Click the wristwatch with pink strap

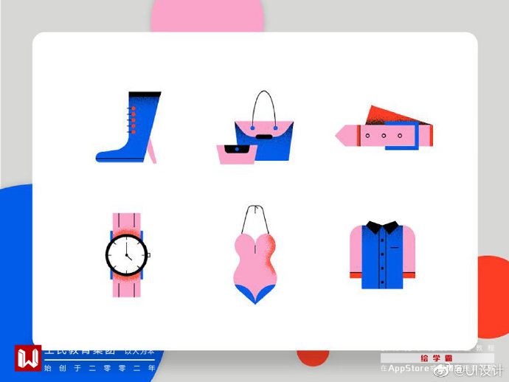tap(127, 254)
